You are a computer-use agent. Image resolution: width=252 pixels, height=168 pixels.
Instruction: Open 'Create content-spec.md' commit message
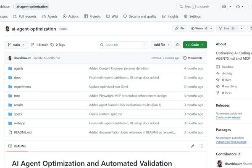[105, 114]
